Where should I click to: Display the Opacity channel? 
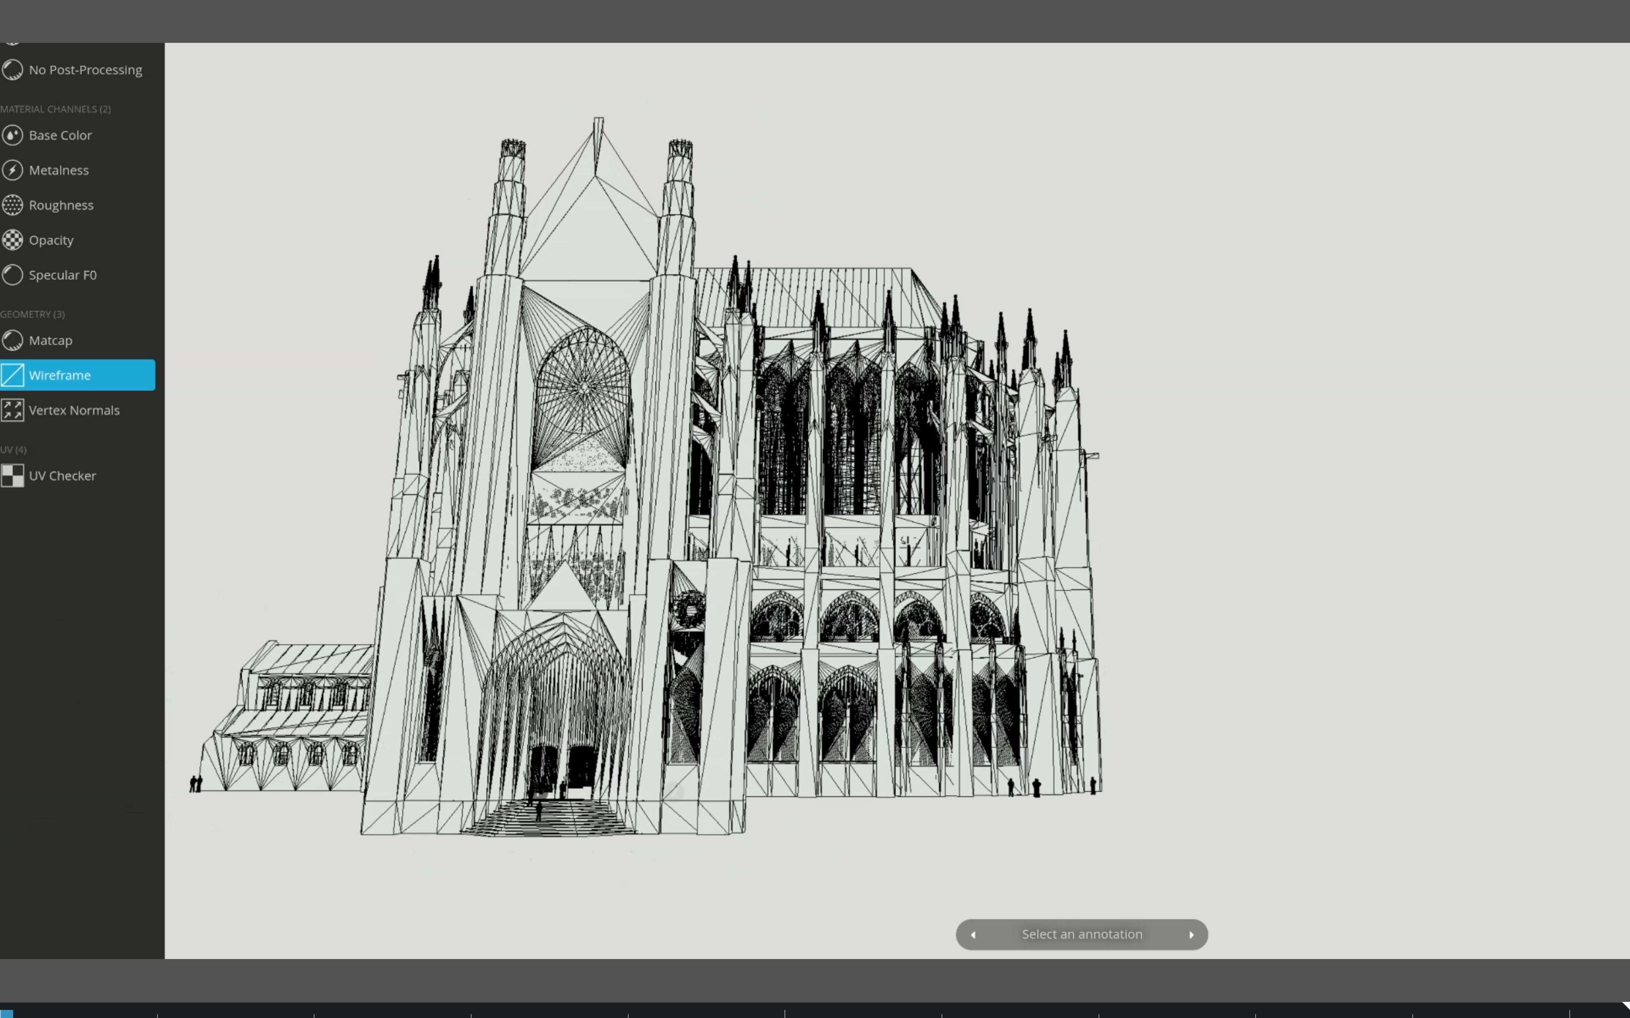point(51,241)
